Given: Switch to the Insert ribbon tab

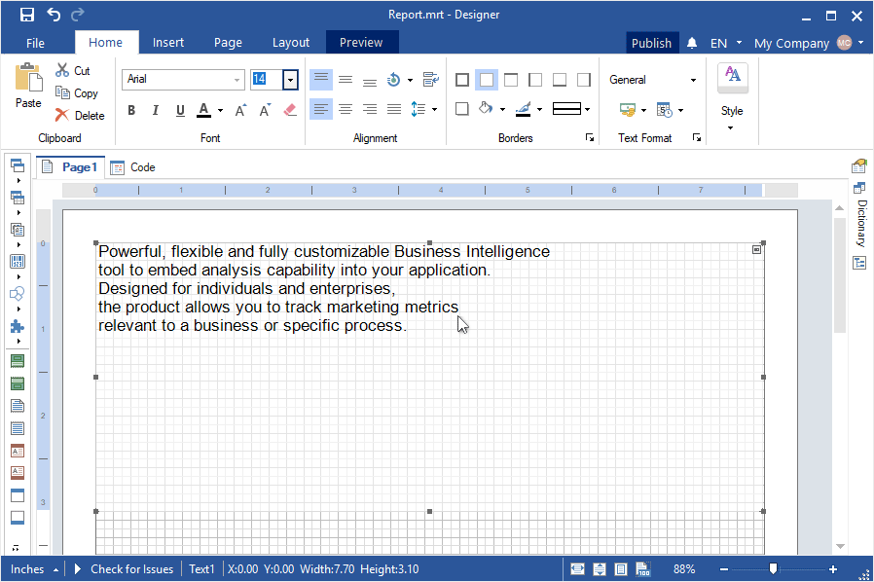Looking at the screenshot, I should pos(167,43).
